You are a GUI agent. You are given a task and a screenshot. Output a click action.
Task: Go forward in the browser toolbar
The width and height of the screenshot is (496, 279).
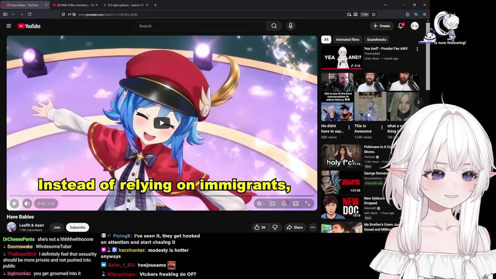point(21,14)
